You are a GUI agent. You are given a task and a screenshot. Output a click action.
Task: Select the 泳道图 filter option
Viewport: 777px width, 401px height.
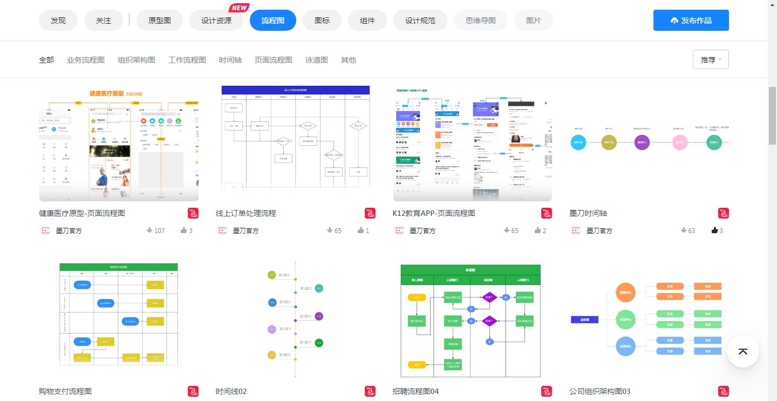[316, 60]
